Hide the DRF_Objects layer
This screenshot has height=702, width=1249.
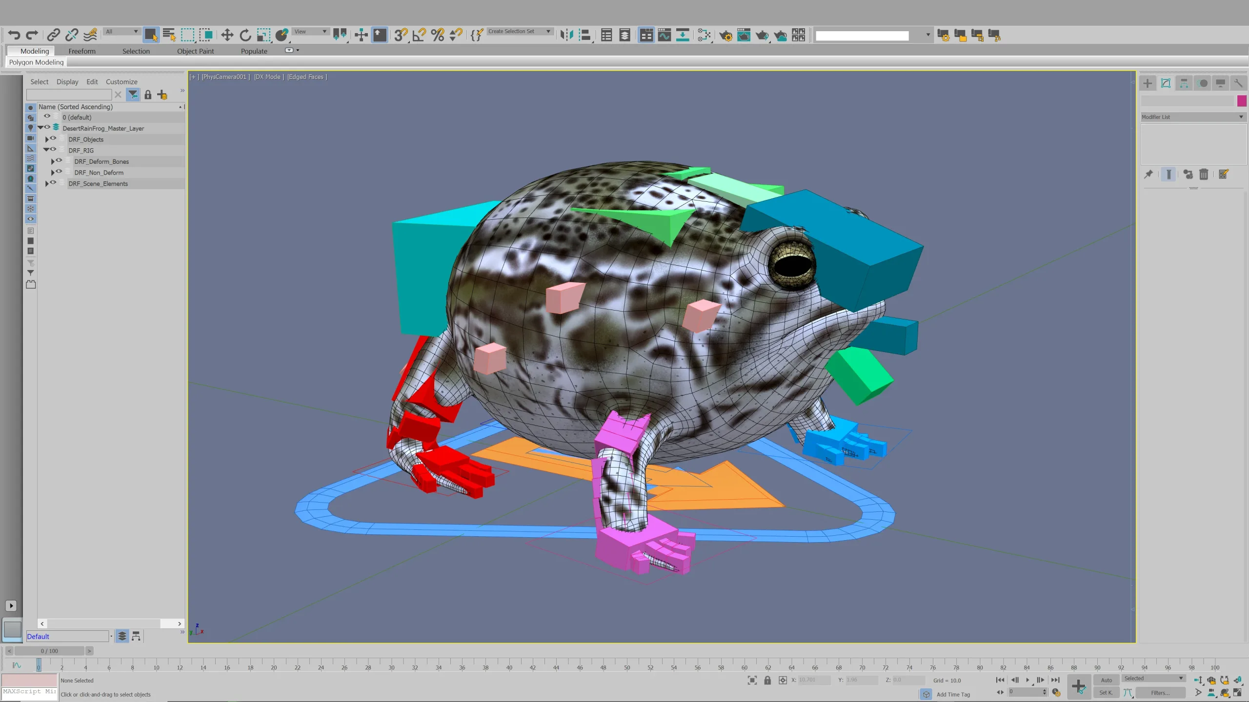click(x=53, y=138)
